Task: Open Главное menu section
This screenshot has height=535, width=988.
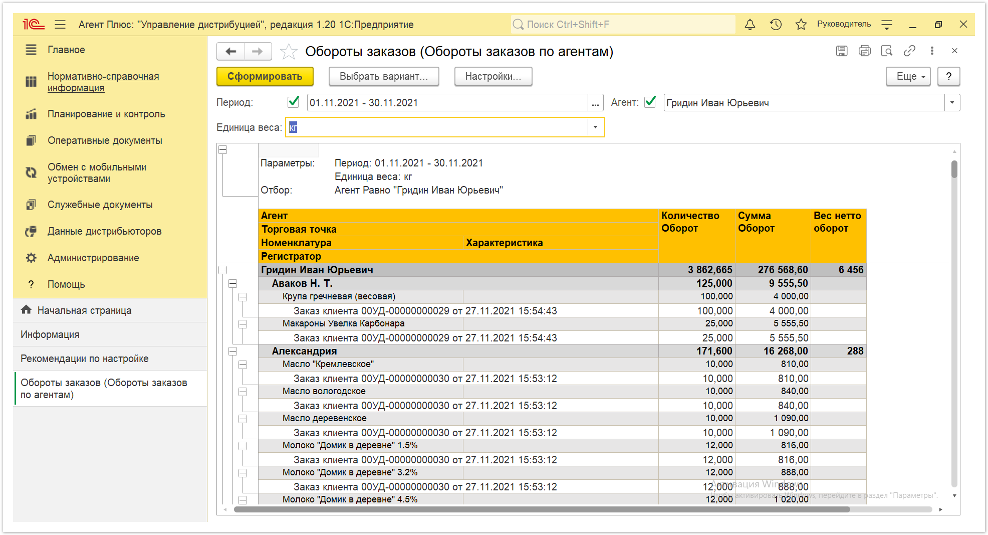Action: click(66, 50)
